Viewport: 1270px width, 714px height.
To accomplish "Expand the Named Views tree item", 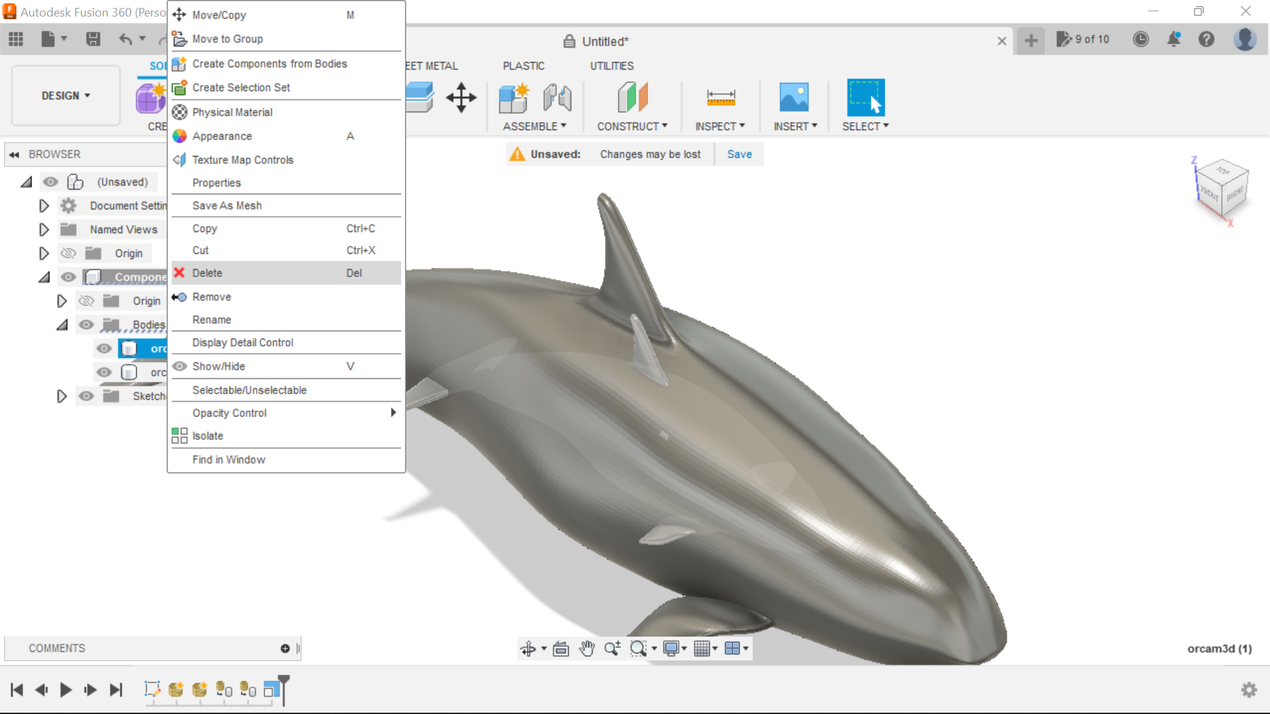I will point(44,229).
